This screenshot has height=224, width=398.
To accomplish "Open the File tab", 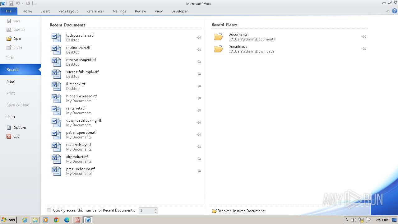I will click(9, 11).
